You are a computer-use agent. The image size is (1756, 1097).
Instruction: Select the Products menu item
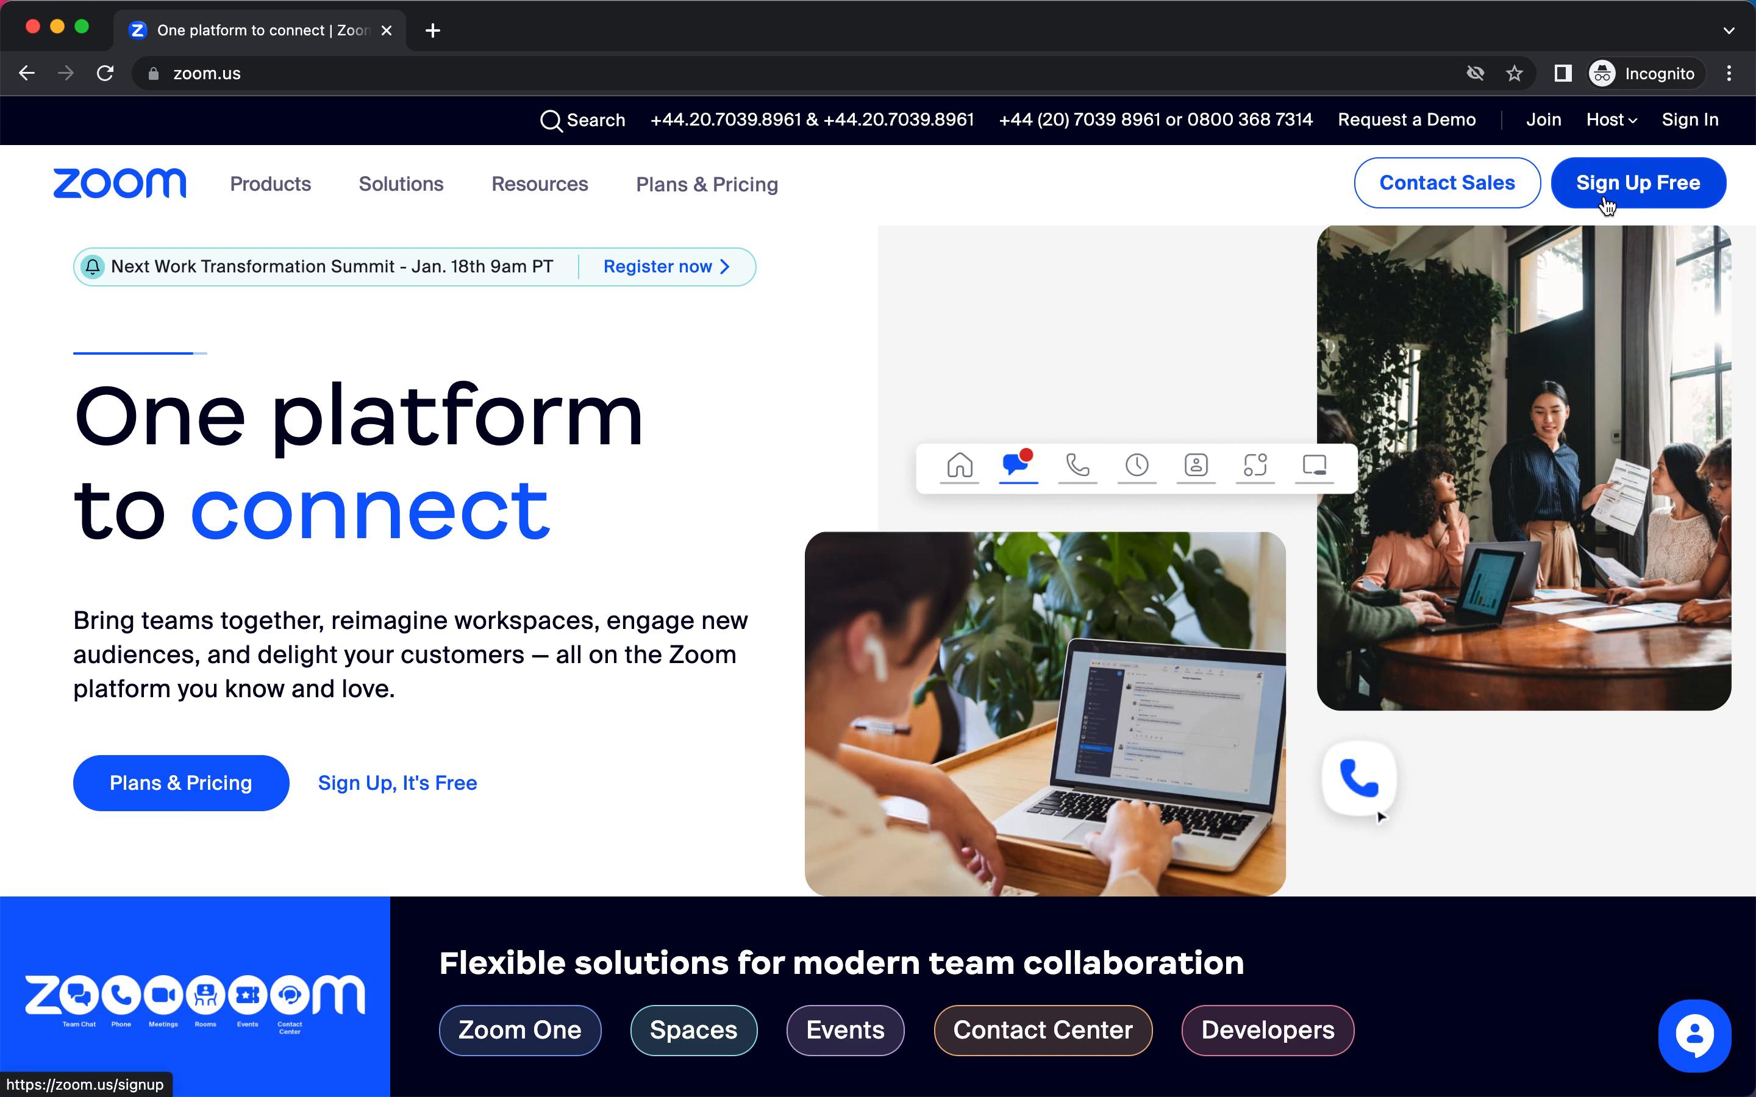pos(269,183)
